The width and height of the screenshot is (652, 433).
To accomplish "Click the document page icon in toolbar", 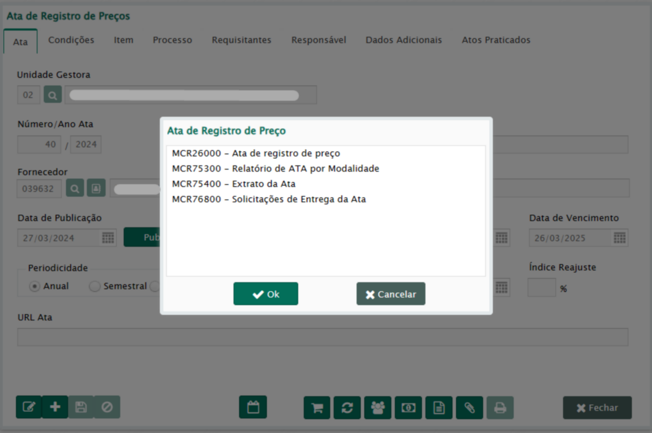I will pyautogui.click(x=439, y=408).
